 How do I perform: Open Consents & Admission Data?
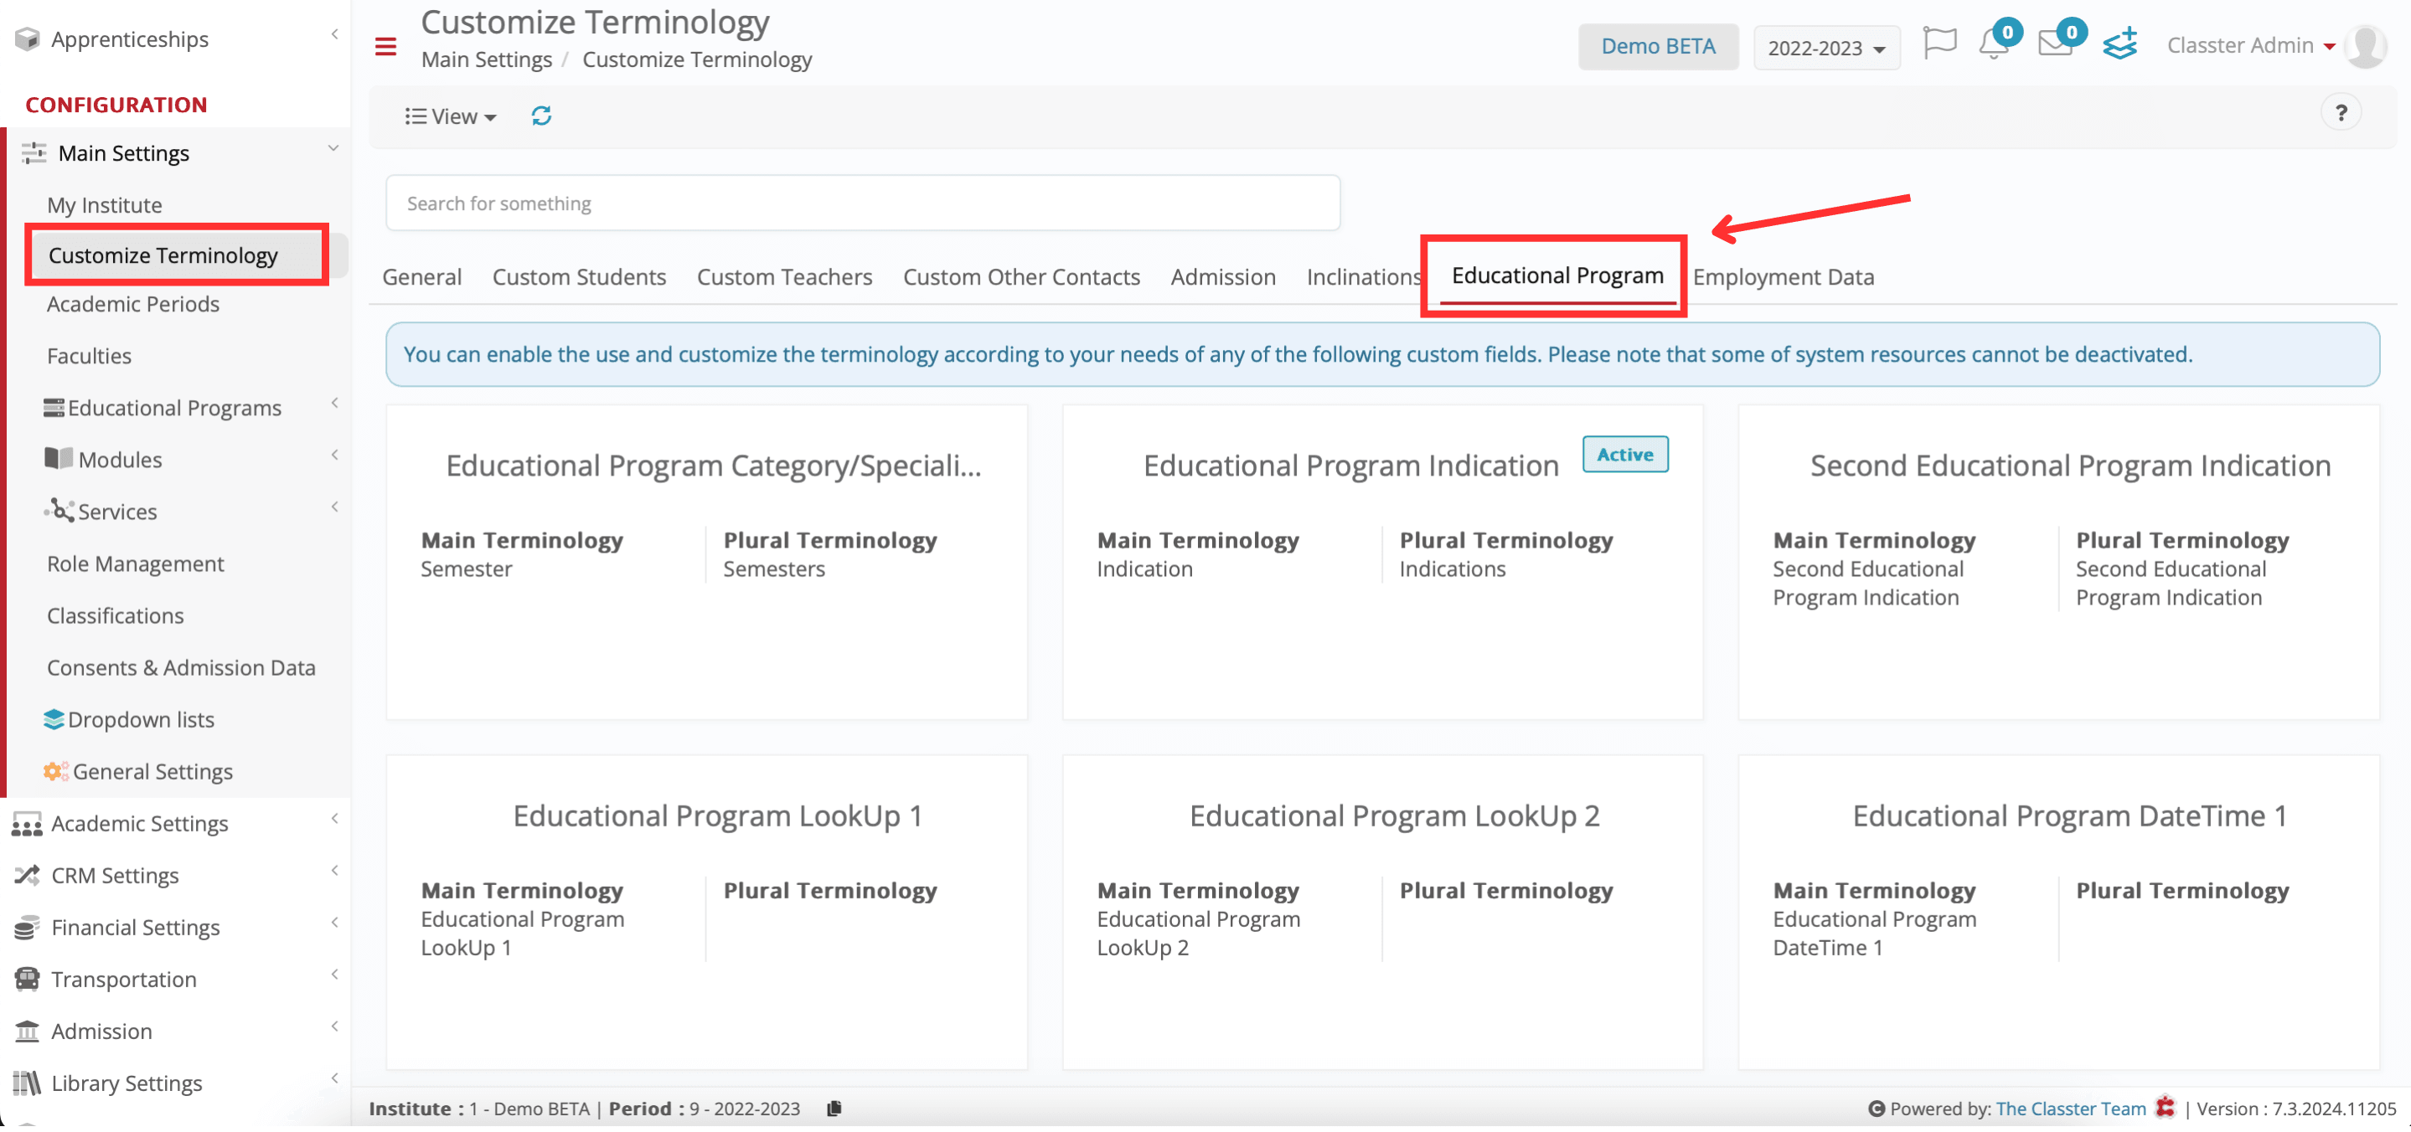tap(181, 667)
